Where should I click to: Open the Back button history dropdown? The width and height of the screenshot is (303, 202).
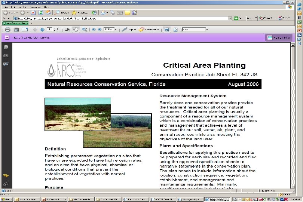17,13
